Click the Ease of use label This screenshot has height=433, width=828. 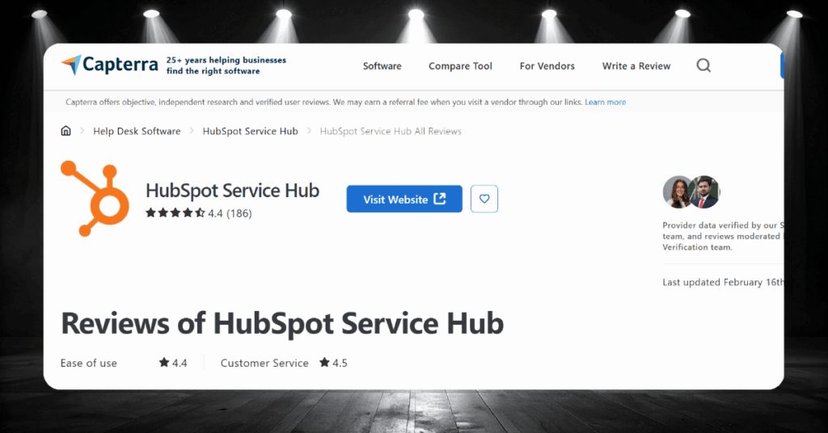(89, 363)
